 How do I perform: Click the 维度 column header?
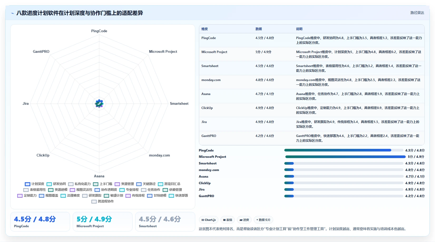click(x=204, y=29)
